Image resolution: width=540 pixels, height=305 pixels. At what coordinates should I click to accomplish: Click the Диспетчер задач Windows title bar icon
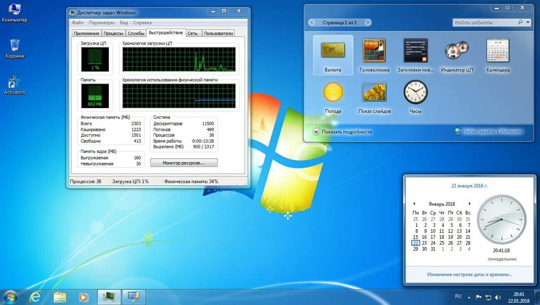point(73,12)
